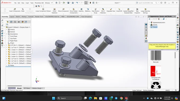Viewport: 180px width, 101px height.
Task: Open Assembly Features tool
Action: pyautogui.click(x=81, y=10)
